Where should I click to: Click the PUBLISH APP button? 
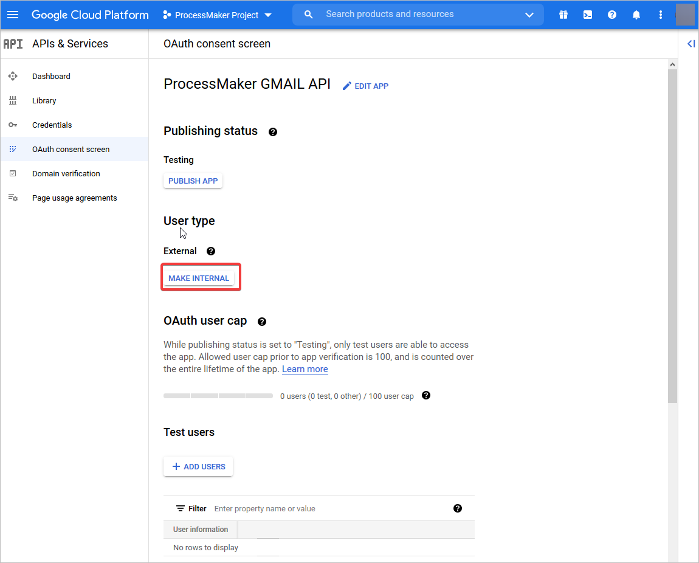tap(193, 181)
